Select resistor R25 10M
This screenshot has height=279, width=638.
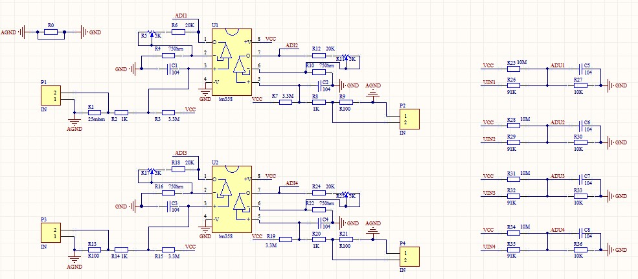point(514,69)
